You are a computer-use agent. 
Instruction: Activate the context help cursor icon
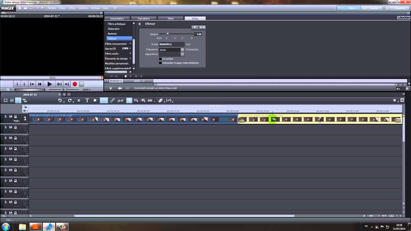coord(43,8)
